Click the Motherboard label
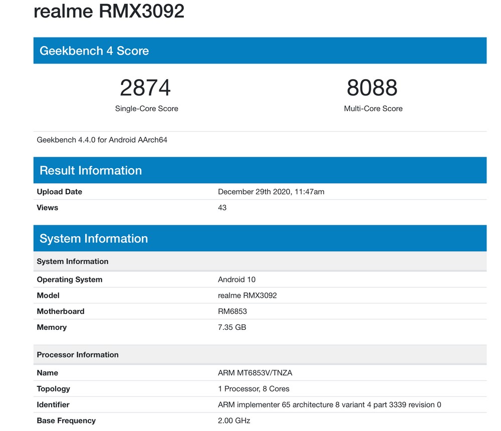This screenshot has width=501, height=431. pos(61,311)
